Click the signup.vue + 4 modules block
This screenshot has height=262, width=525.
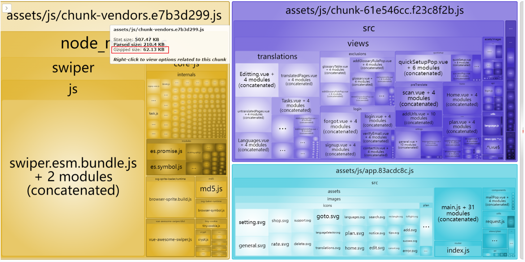coord(340,150)
